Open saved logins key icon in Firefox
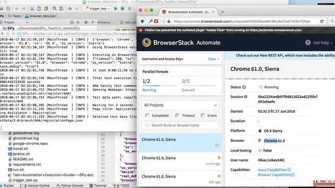 pos(151,21)
